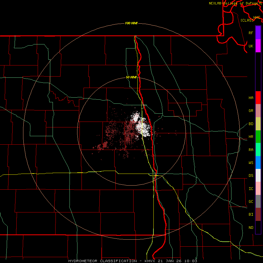Screen dimensions: 263x263
Task: Click the HR green legend swatch
Action: (x=258, y=137)
